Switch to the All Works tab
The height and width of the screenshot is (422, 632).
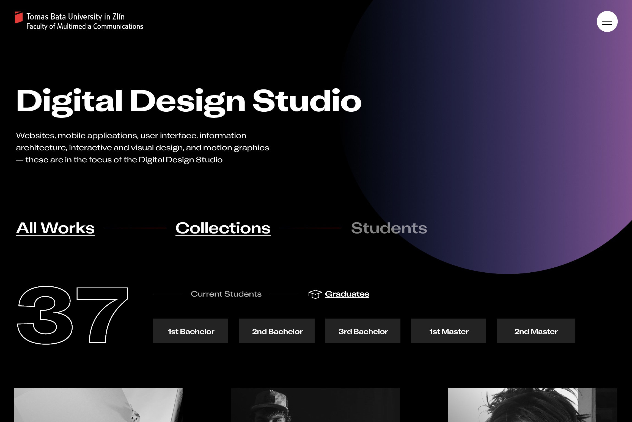pos(55,228)
